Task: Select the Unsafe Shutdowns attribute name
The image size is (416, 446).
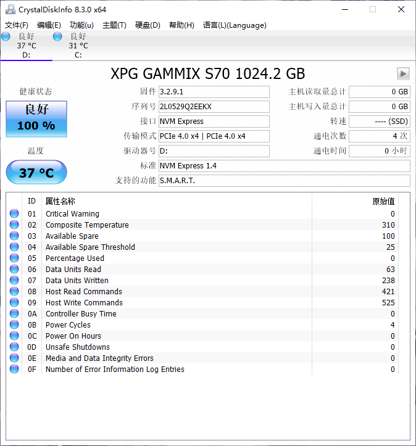Action: [77, 347]
